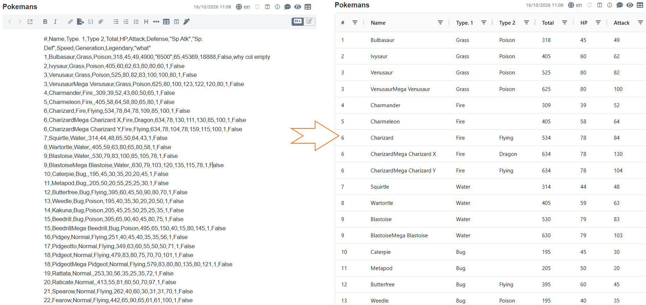646x305 pixels.
Task: Toggle editor layout icon in left window
Action: pos(268,7)
